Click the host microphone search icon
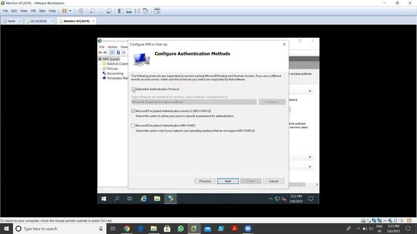The height and width of the screenshot is (234, 417). [x=101, y=229]
